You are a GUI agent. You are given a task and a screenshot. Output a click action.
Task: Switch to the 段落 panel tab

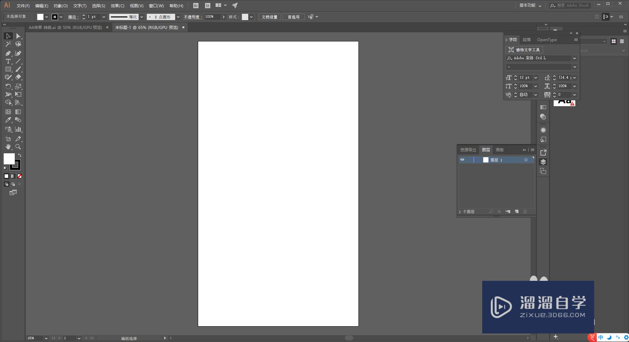tap(527, 40)
